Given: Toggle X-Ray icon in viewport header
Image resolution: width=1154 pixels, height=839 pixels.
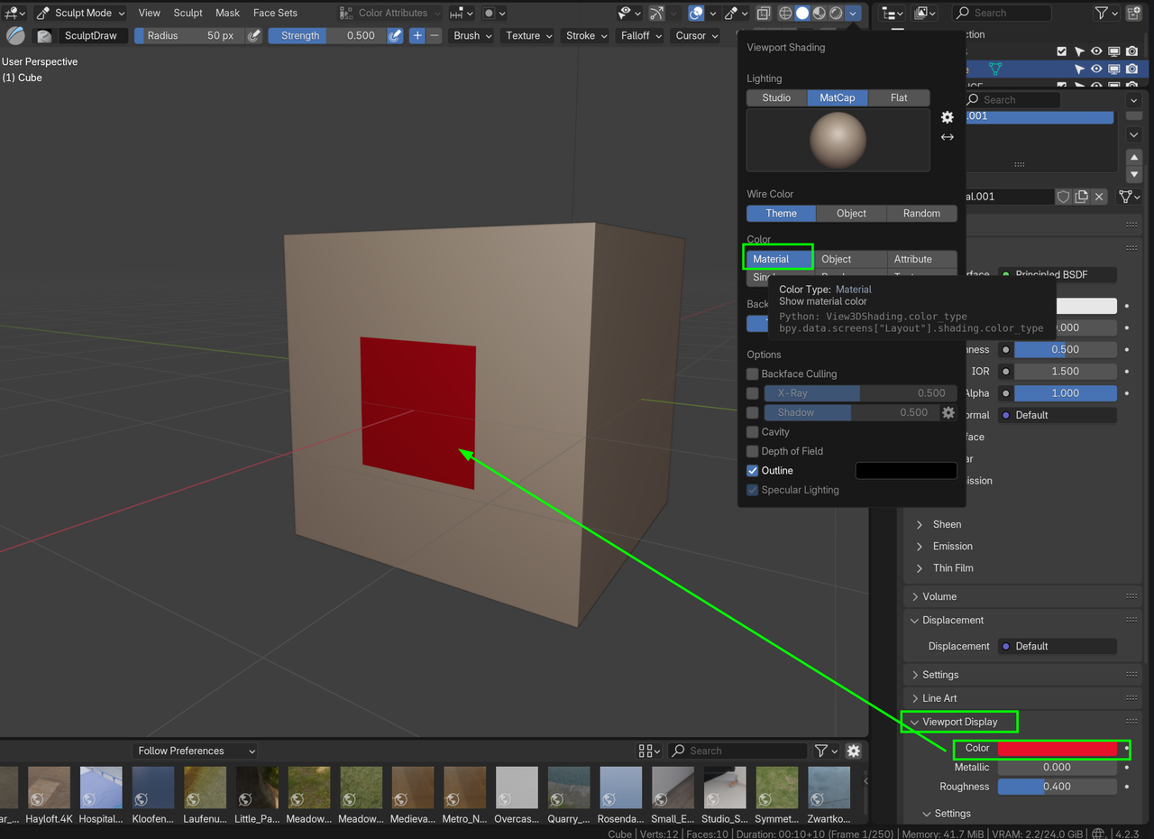Looking at the screenshot, I should click(764, 14).
